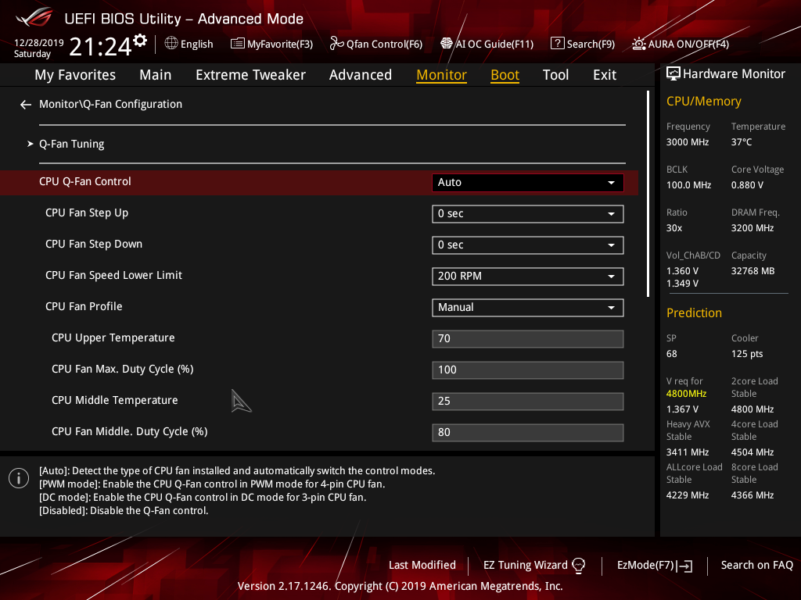The height and width of the screenshot is (600, 801).
Task: Click the globe language icon
Action: tap(171, 44)
